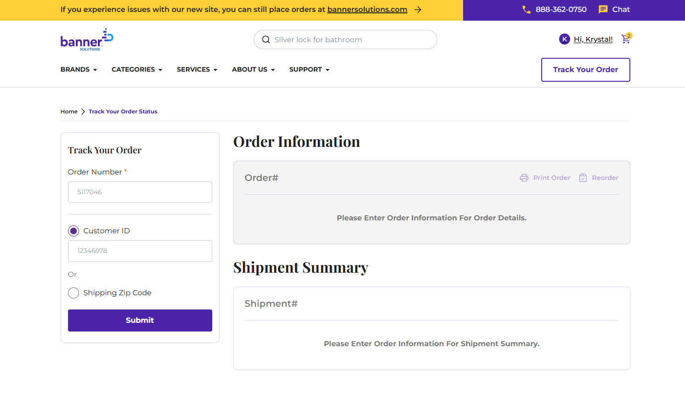This screenshot has height=416, width=685.
Task: Click the Banner Solutions logo
Action: click(86, 39)
